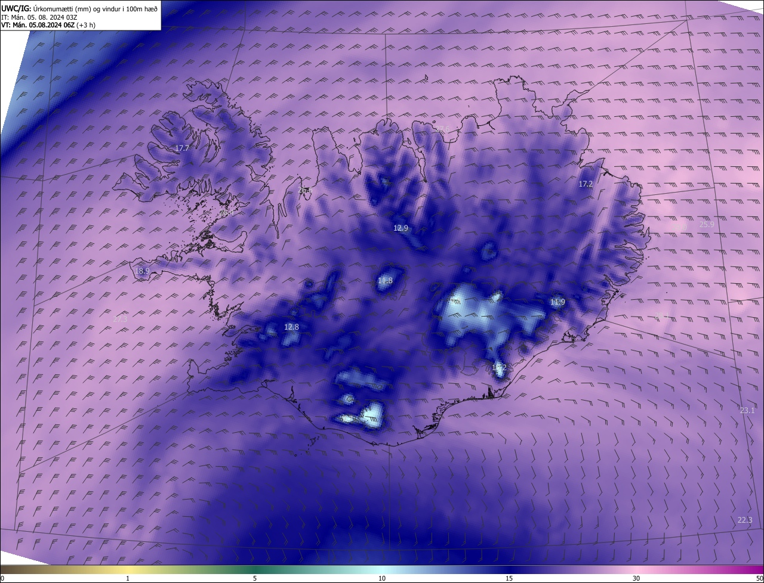The width and height of the screenshot is (764, 583).
Task: Click the 0 tick on the color scale
Action: pos(2,578)
